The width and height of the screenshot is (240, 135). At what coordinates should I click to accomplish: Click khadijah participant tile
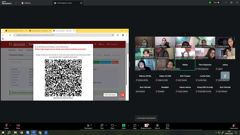[x=165, y=87]
